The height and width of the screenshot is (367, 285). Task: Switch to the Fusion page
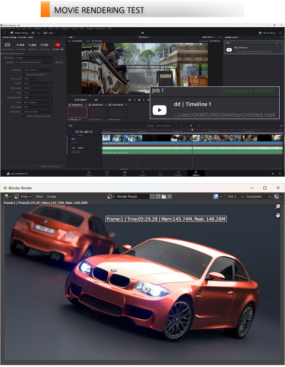tap(142, 173)
